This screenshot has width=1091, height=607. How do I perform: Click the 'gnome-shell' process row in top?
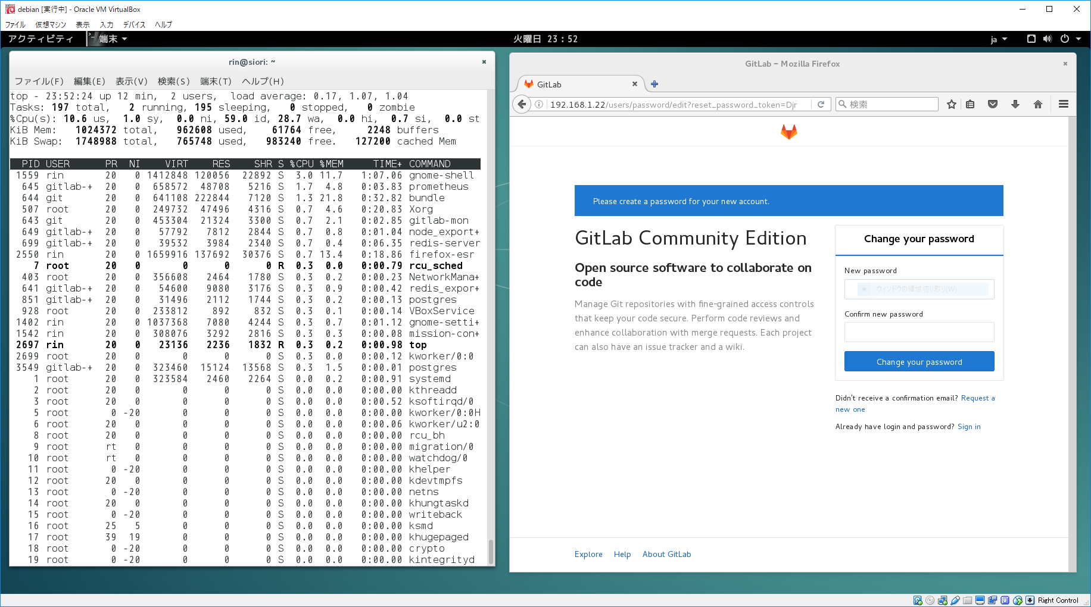tap(245, 176)
